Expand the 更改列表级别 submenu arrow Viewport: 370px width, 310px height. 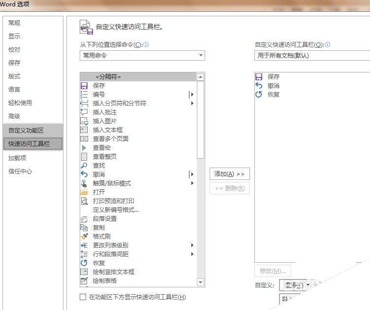(x=192, y=245)
